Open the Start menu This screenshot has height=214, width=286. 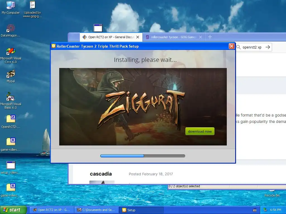coord(13,210)
